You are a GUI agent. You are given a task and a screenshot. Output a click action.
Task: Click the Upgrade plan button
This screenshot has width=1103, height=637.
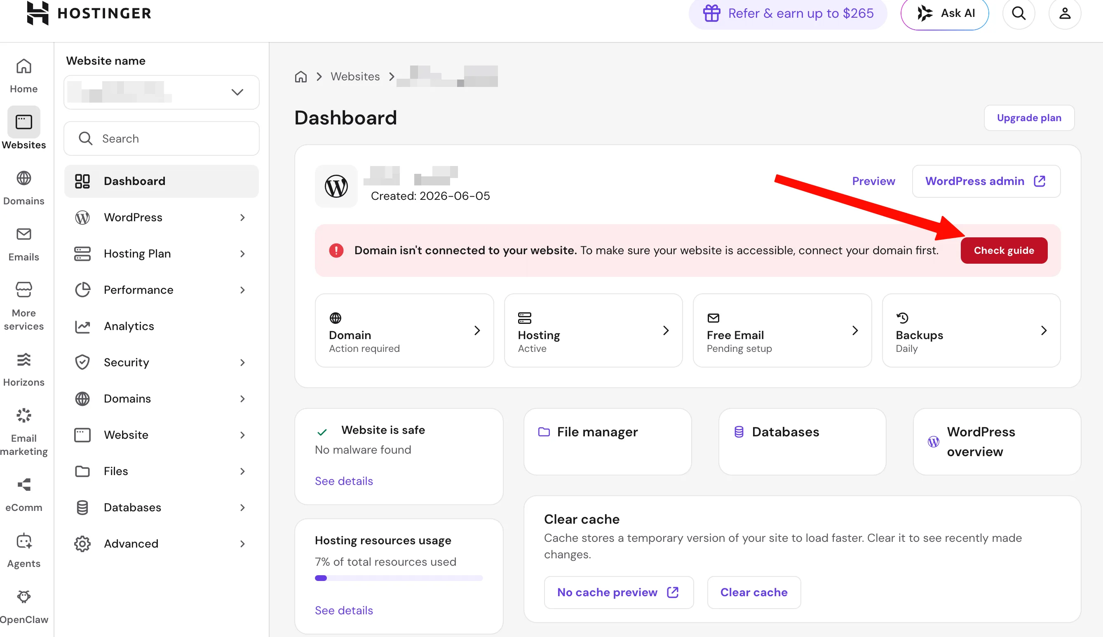(x=1029, y=118)
